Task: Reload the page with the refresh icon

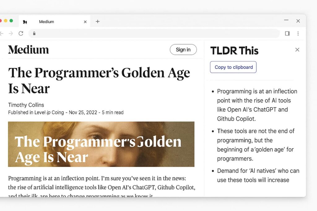Action: coord(21,33)
